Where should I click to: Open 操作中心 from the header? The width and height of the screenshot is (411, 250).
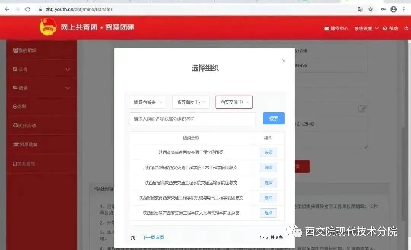(x=336, y=29)
